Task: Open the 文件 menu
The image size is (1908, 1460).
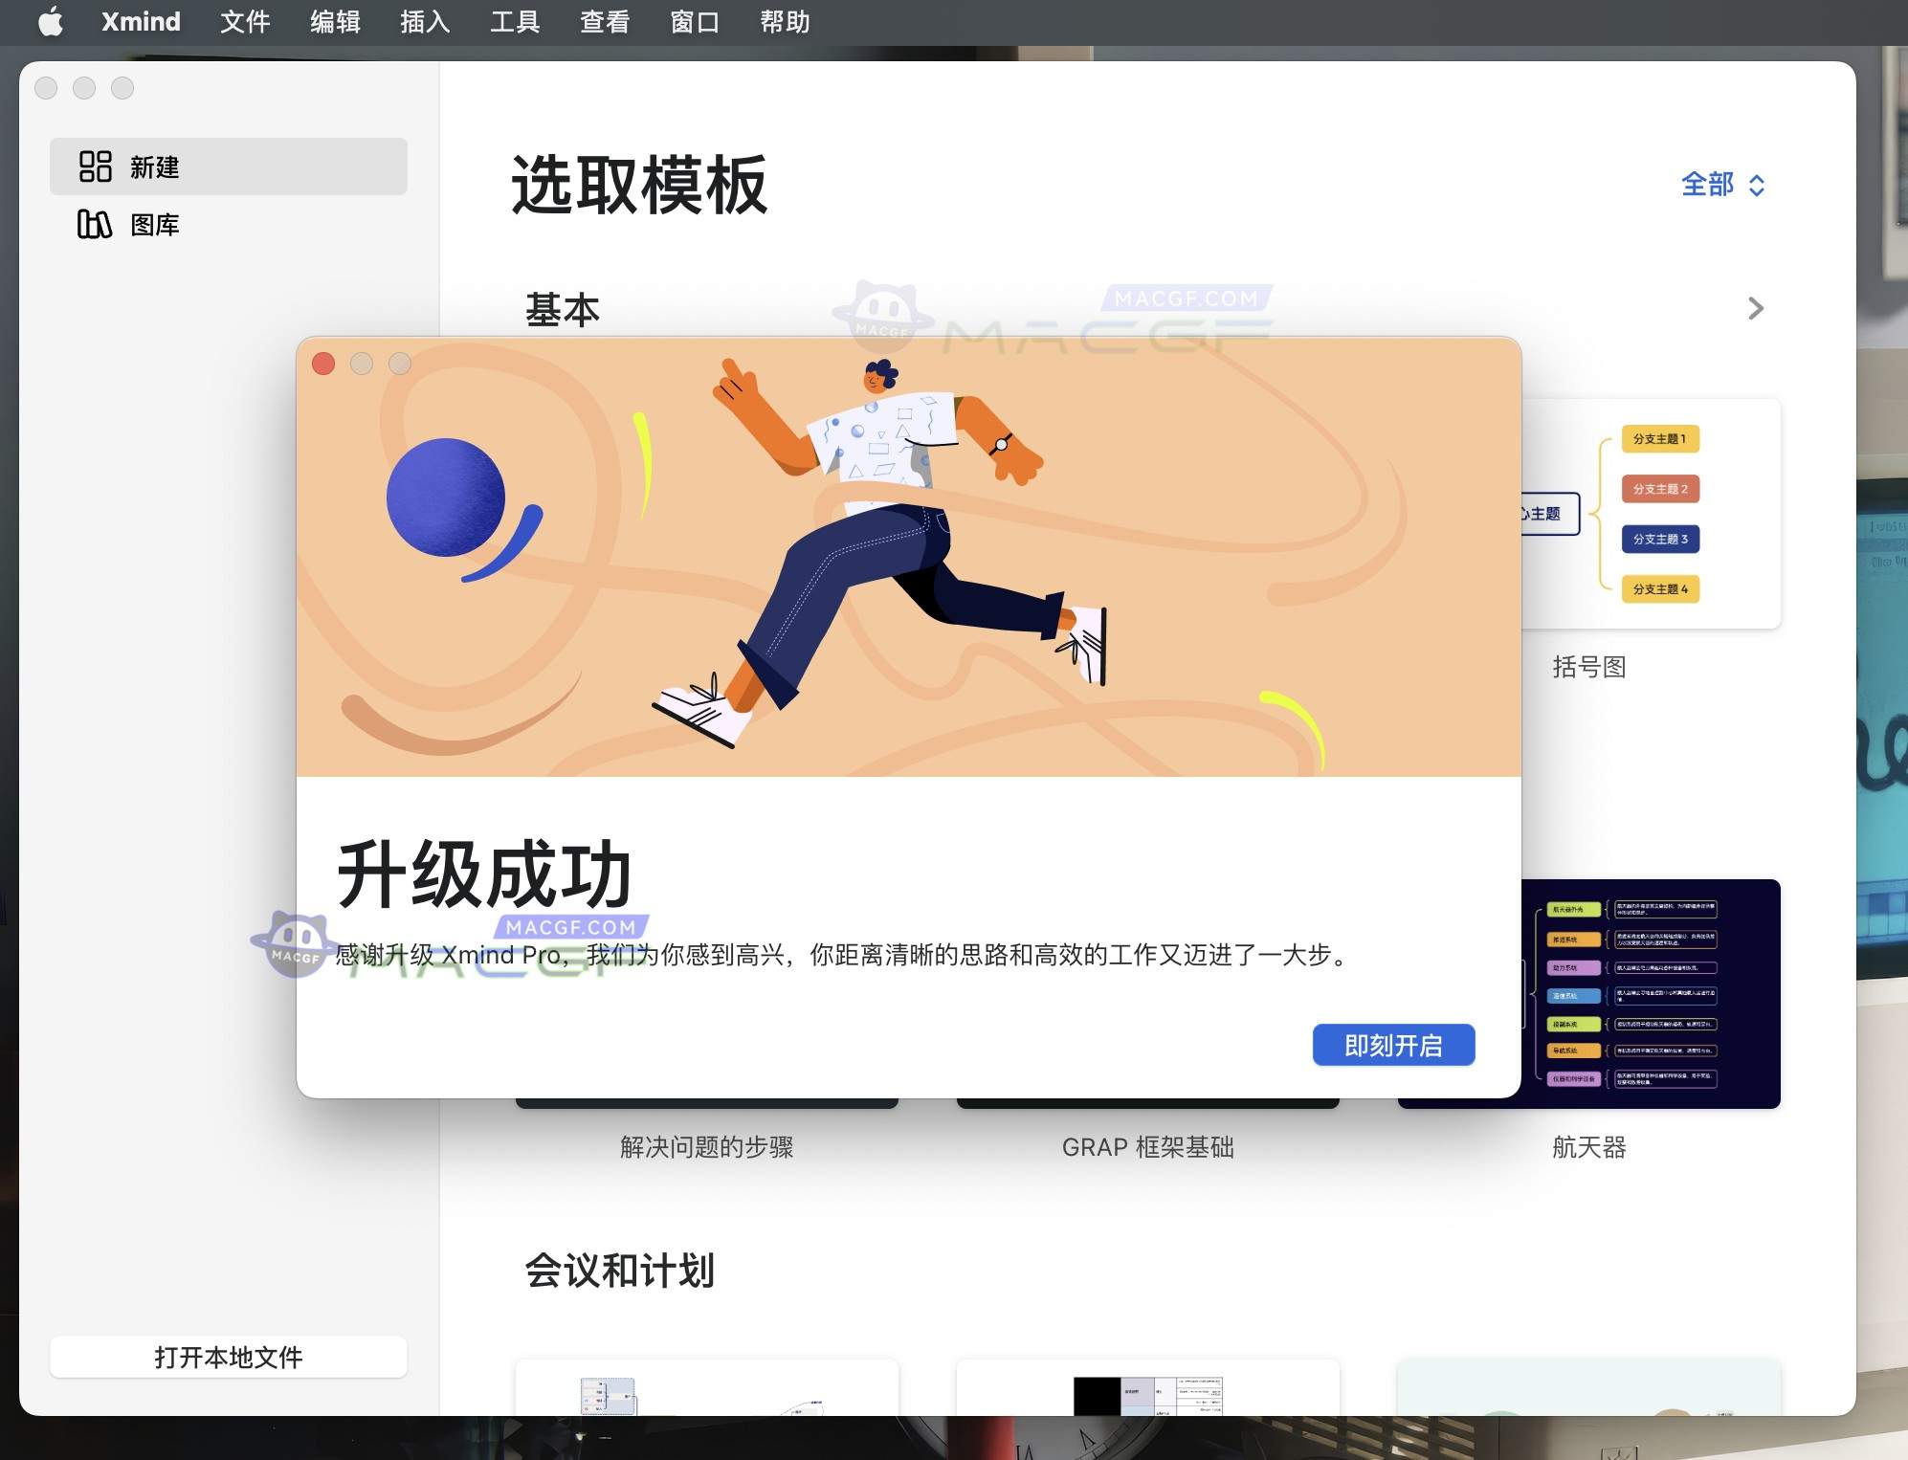Action: (245, 22)
